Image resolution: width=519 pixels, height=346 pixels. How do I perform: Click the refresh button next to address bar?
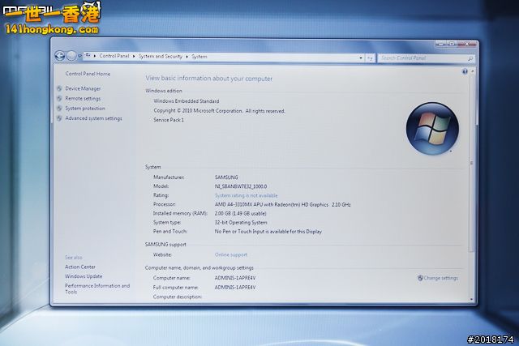(370, 58)
